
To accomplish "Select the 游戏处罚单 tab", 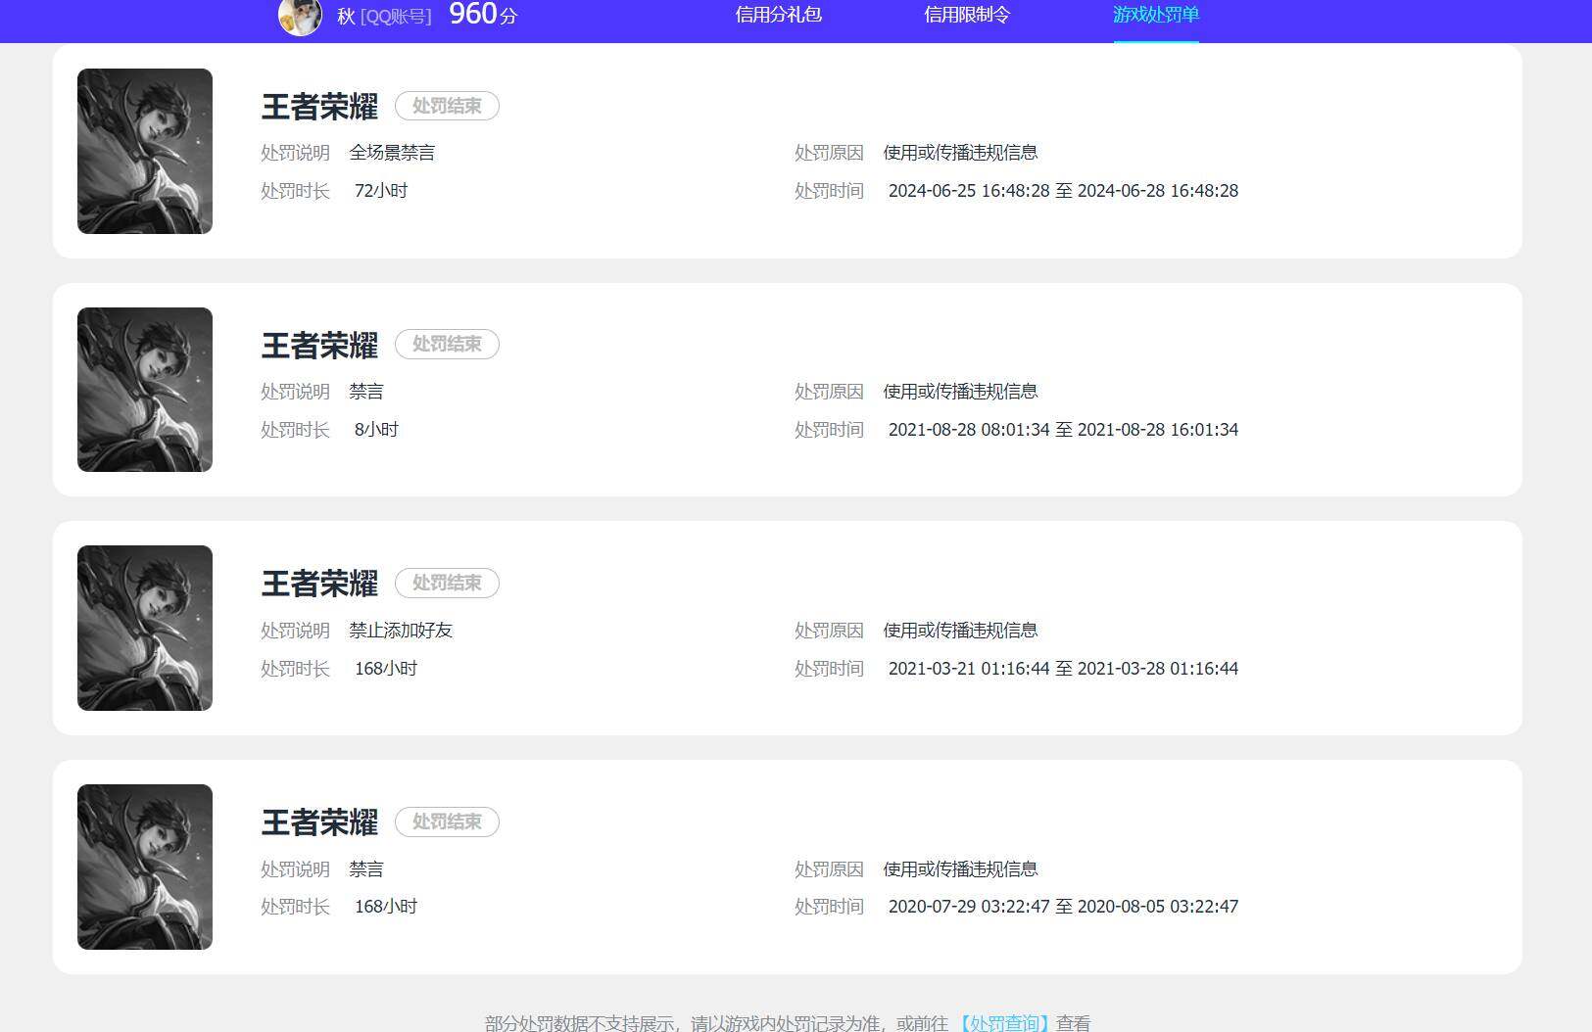I will coord(1155,15).
